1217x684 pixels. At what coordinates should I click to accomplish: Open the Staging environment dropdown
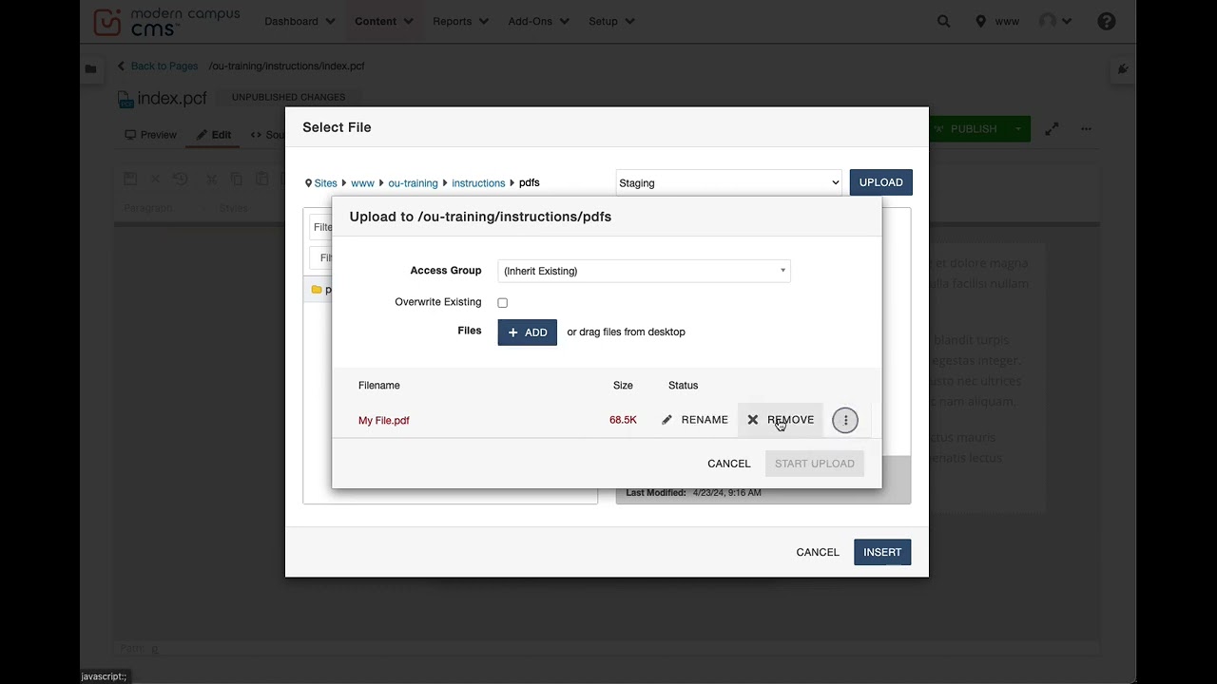(x=729, y=182)
